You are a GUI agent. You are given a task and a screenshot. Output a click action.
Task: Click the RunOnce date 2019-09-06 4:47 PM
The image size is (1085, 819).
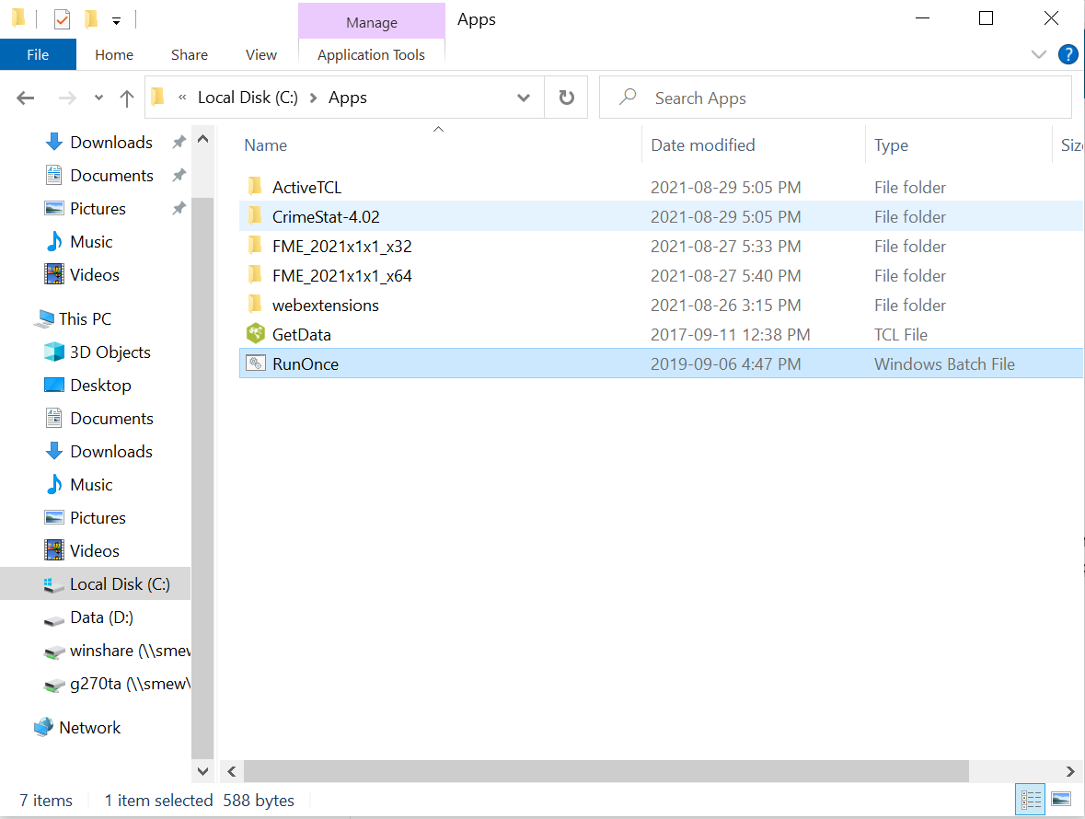click(725, 363)
